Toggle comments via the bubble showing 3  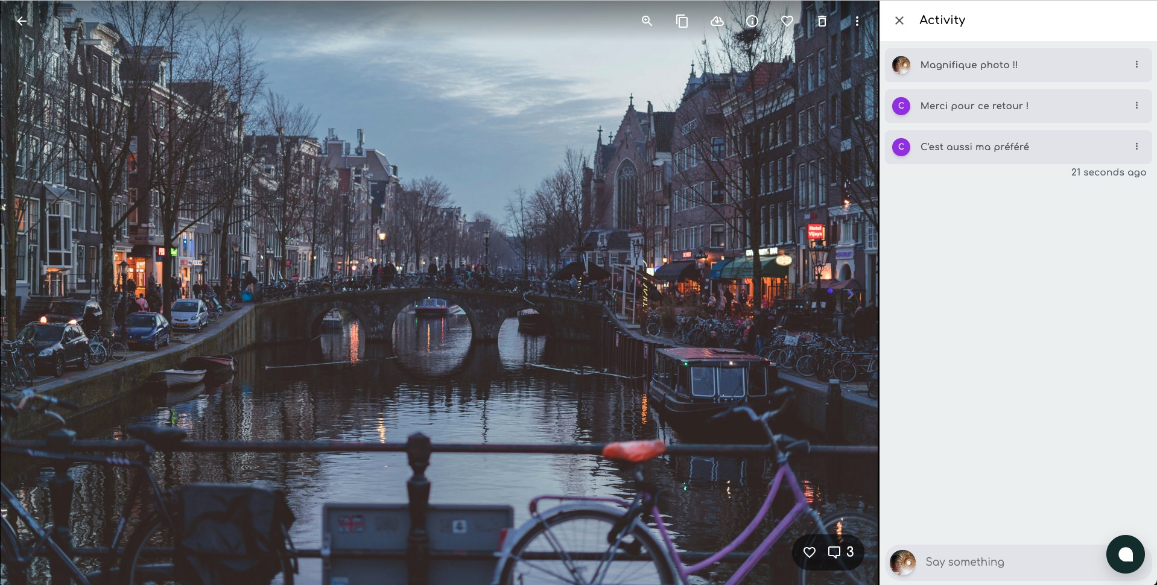[x=841, y=552]
